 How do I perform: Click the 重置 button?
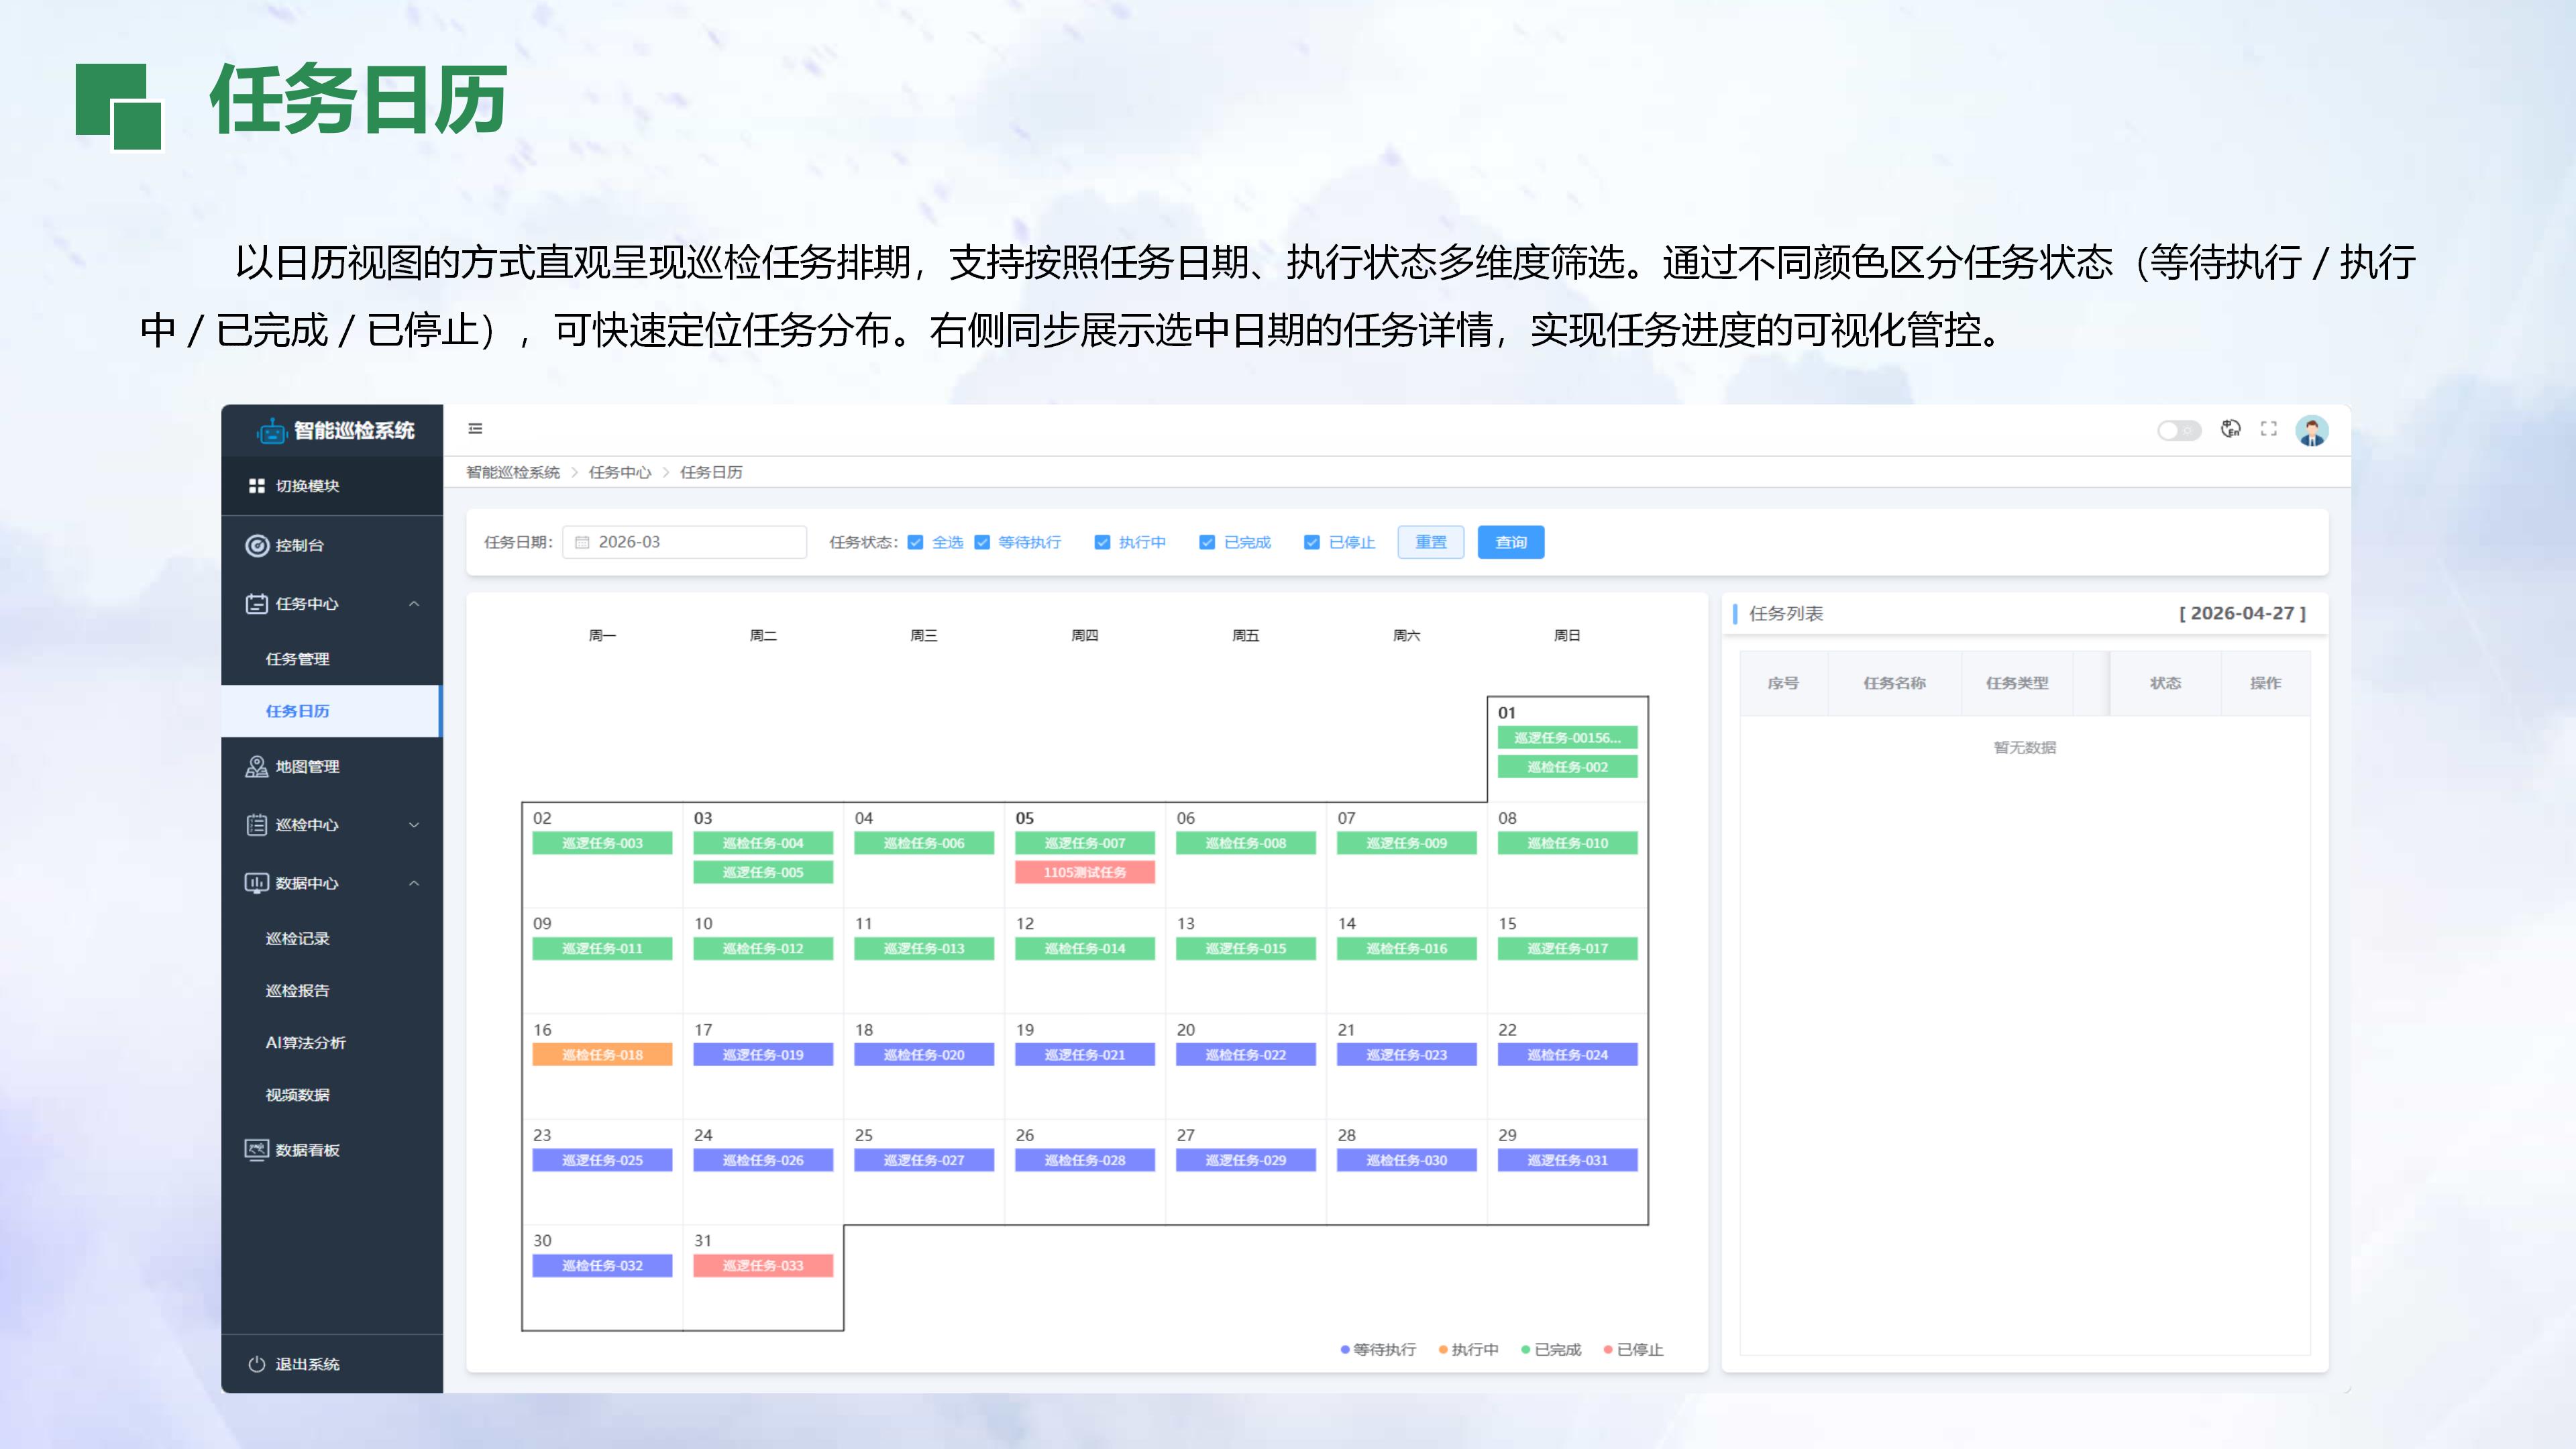click(x=1431, y=542)
